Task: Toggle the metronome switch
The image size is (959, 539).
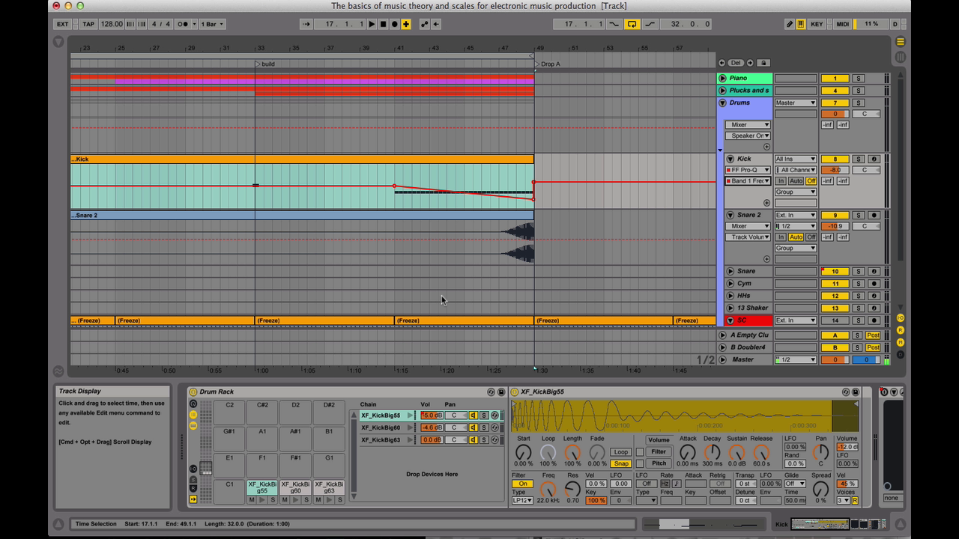Action: 183,24
